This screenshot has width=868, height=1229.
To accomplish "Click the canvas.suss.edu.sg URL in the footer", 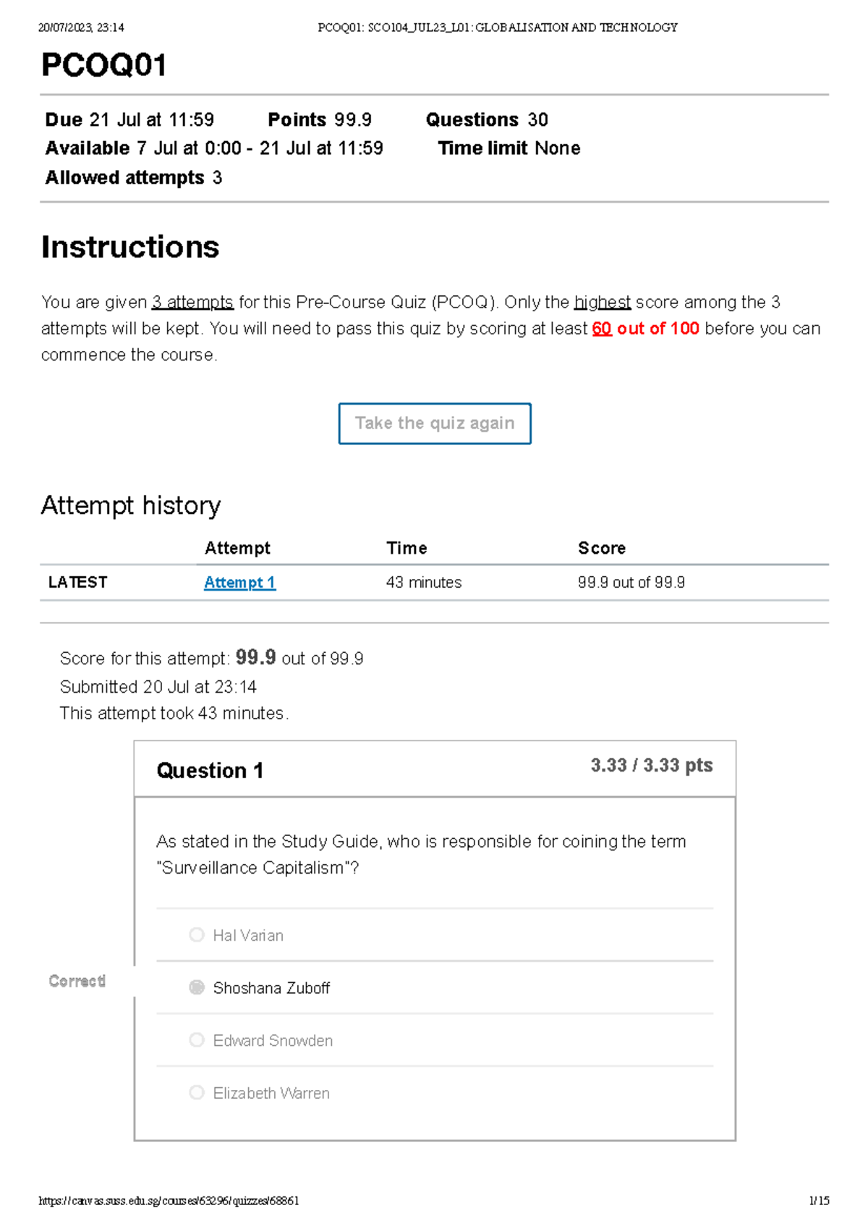I will click(169, 1201).
